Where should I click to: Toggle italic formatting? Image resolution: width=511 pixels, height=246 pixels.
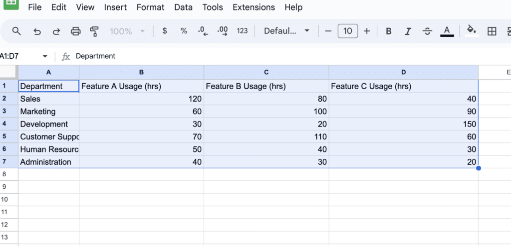[408, 31]
